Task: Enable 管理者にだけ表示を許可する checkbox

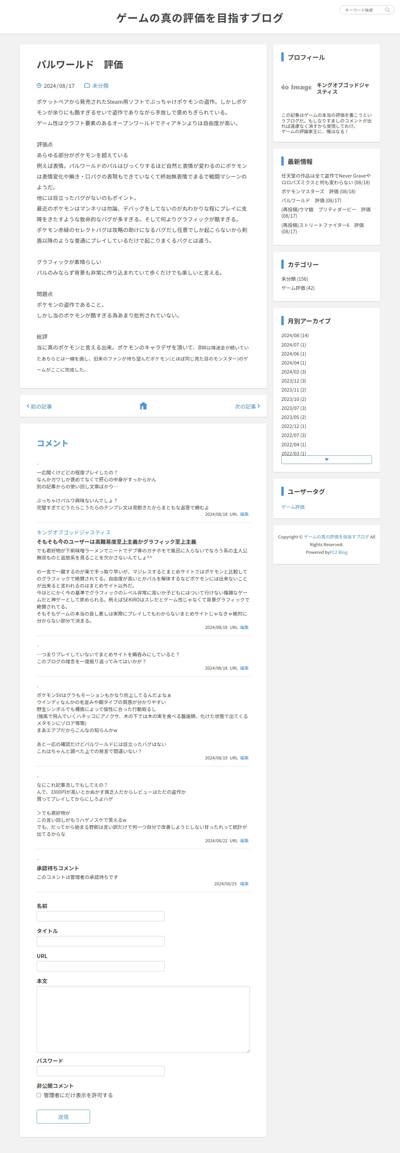Action: [39, 1095]
